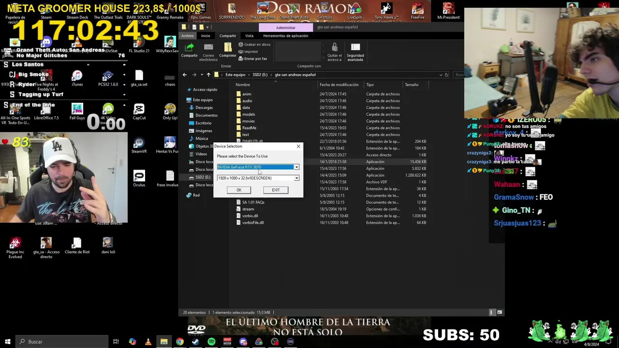Open the Oculus desktop shortcut
The height and width of the screenshot is (348, 619).
point(139,179)
